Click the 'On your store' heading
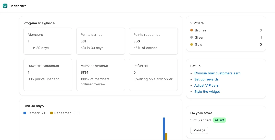This screenshot has height=140, width=275. click(201, 113)
